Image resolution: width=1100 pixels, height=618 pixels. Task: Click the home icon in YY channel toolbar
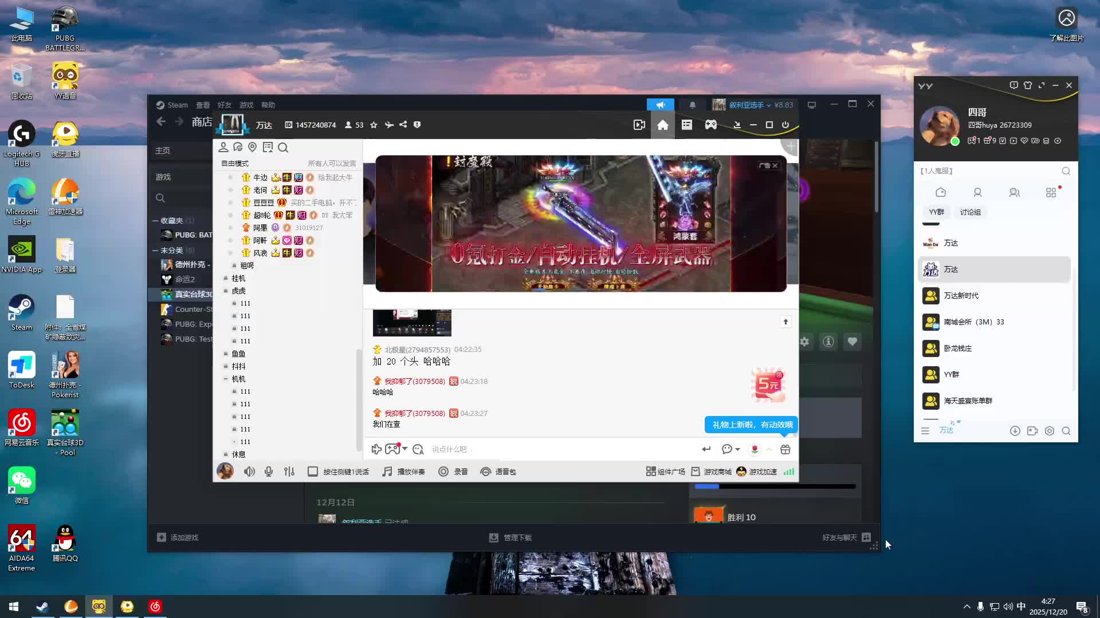(x=663, y=125)
